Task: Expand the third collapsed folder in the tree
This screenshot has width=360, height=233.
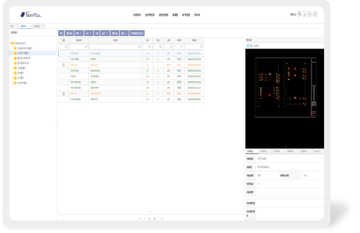Action: (x=13, y=78)
